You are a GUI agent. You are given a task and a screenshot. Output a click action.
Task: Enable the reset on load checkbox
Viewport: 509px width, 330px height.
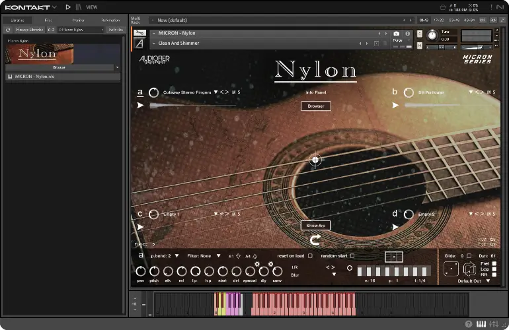[309, 255]
